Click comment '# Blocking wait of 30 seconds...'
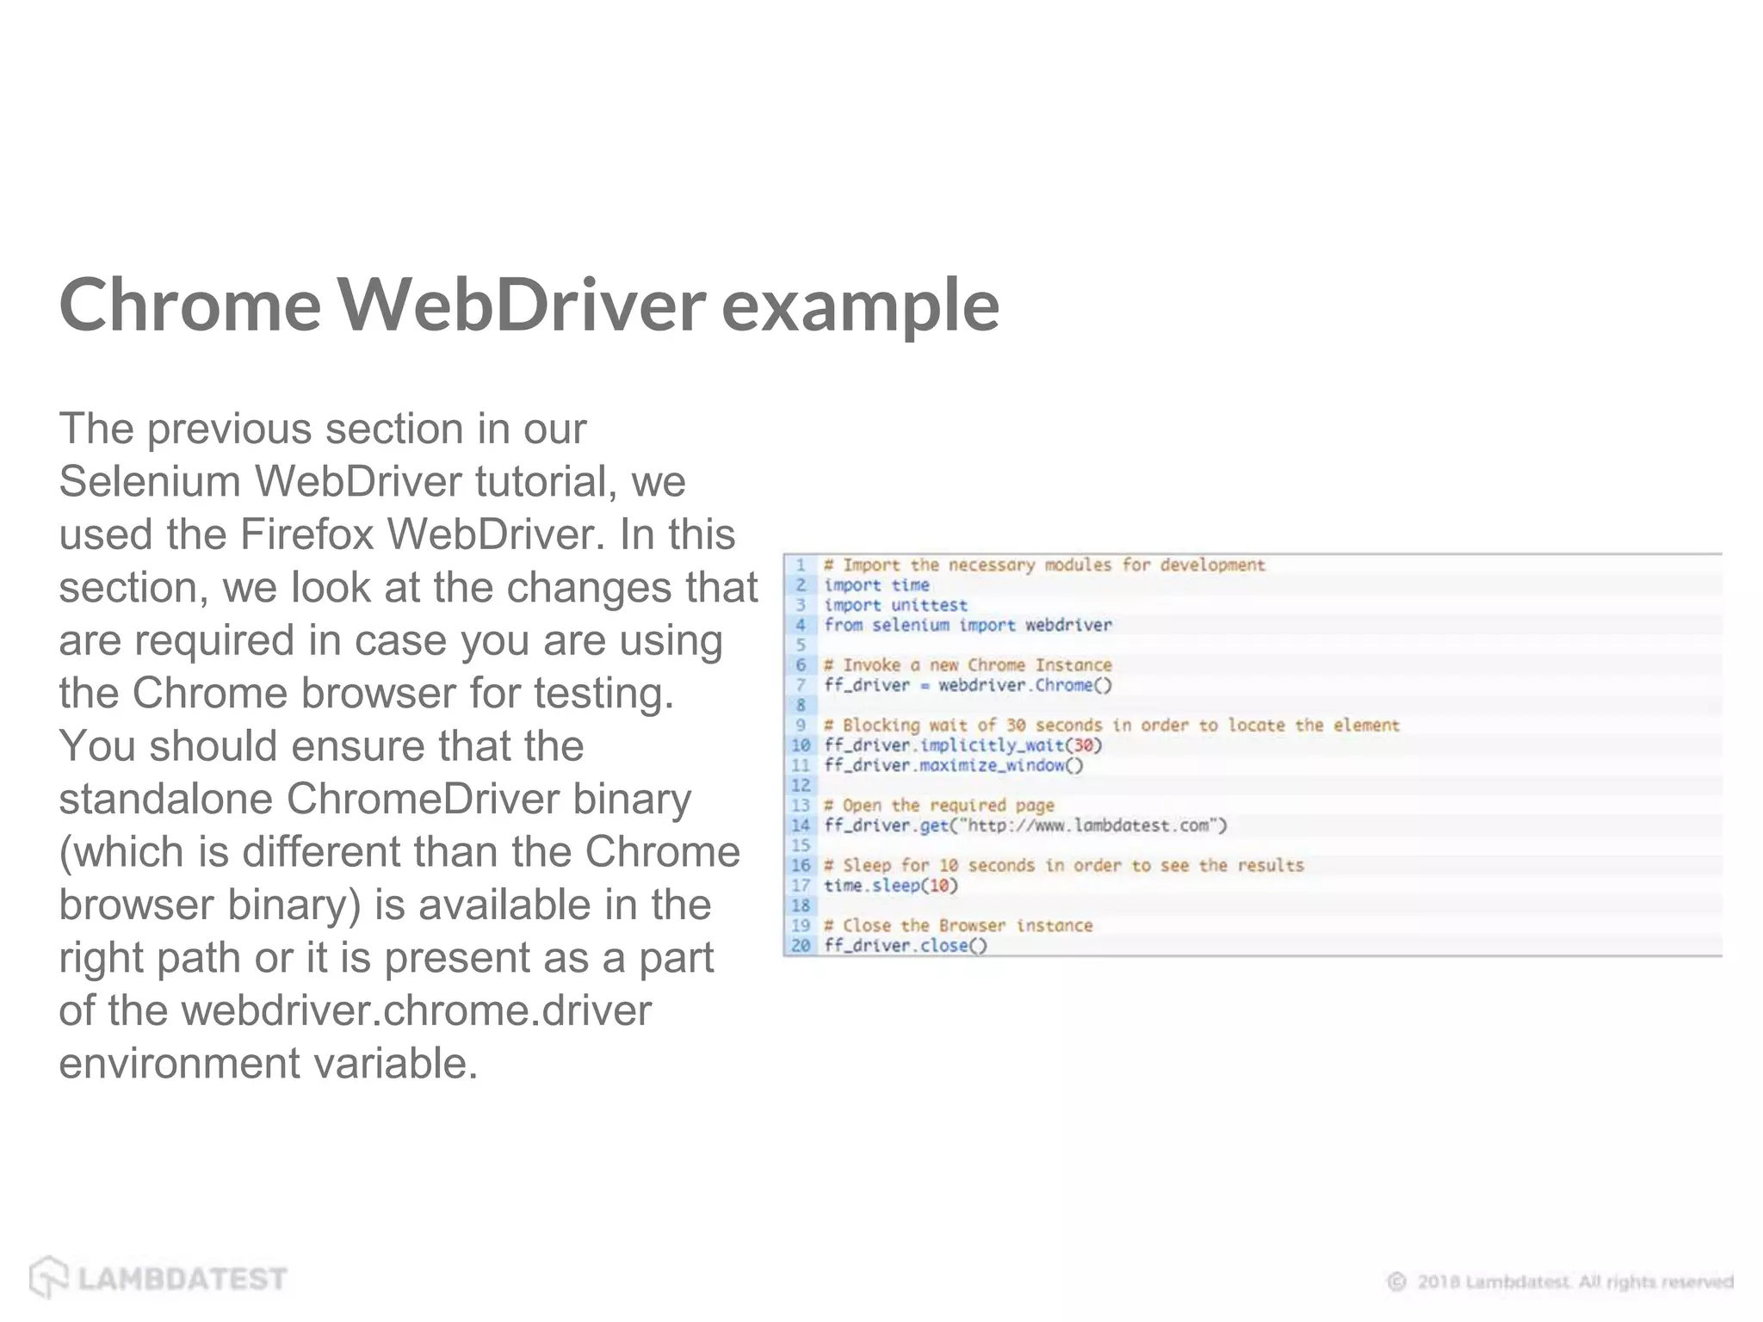Viewport: 1763px width, 1322px height. pyautogui.click(x=1111, y=726)
